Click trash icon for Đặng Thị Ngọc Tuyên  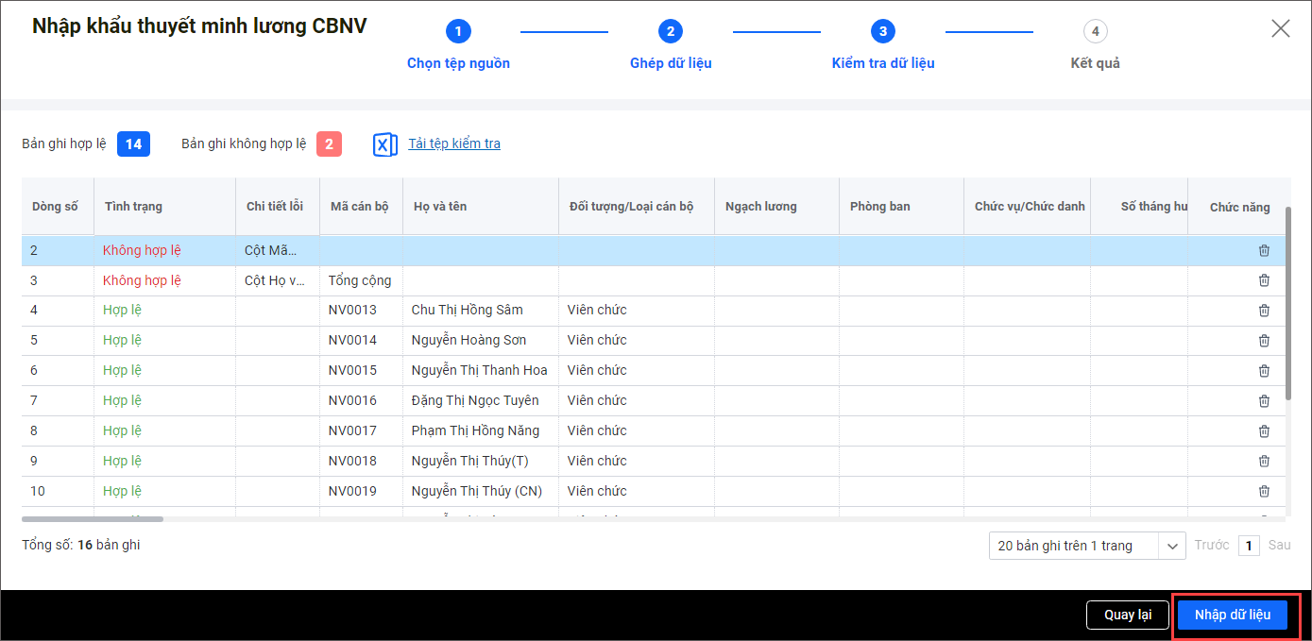tap(1264, 401)
